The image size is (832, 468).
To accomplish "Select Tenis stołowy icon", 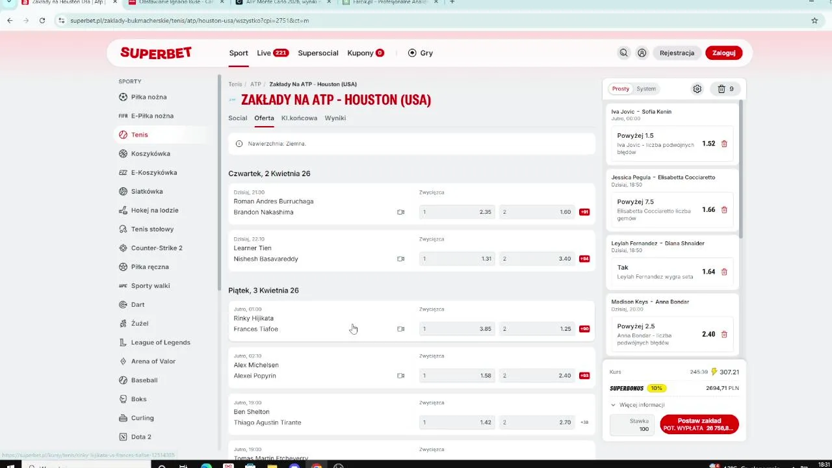I will [123, 229].
